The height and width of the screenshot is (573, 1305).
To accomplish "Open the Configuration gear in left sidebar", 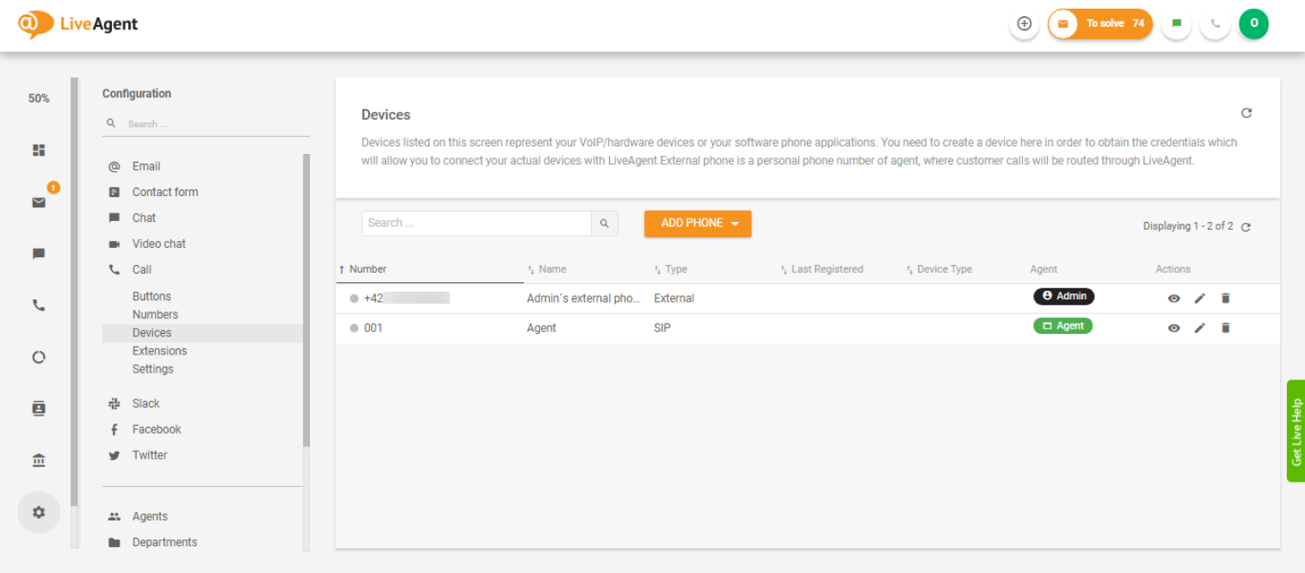I will [x=39, y=512].
